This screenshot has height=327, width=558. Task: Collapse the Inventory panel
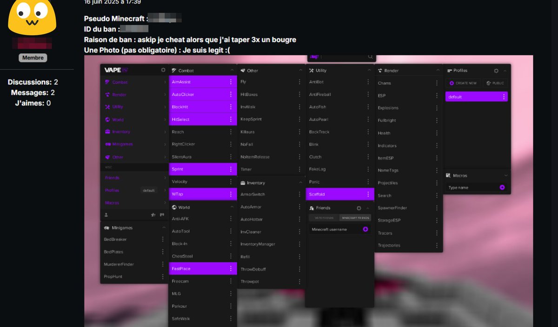click(x=300, y=183)
